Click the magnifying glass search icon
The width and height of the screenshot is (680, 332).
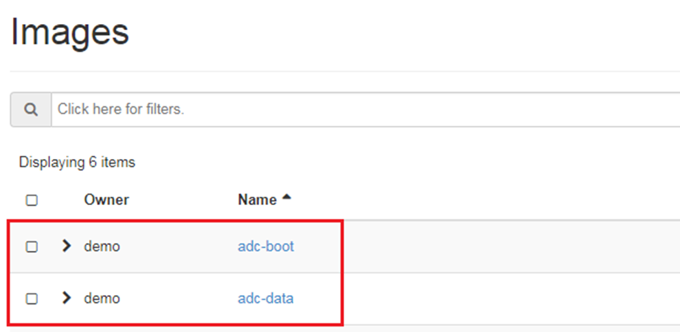click(31, 109)
